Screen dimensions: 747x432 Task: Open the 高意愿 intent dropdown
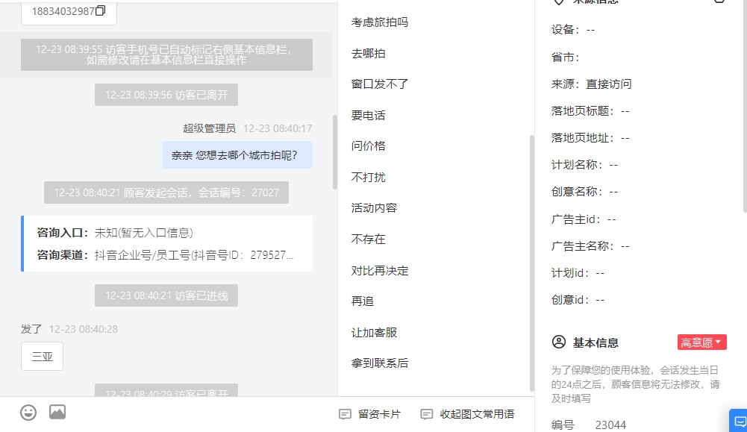(x=701, y=342)
